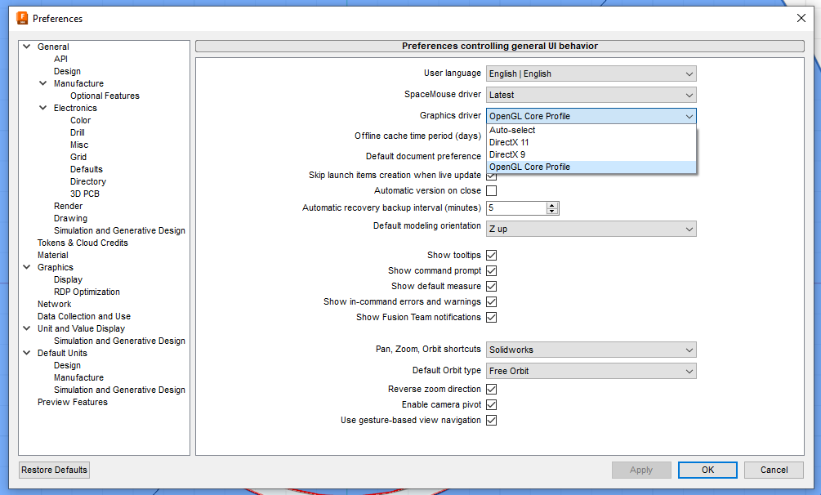
Task: Increase the recovery backup interval with the up stepper
Action: click(x=552, y=204)
